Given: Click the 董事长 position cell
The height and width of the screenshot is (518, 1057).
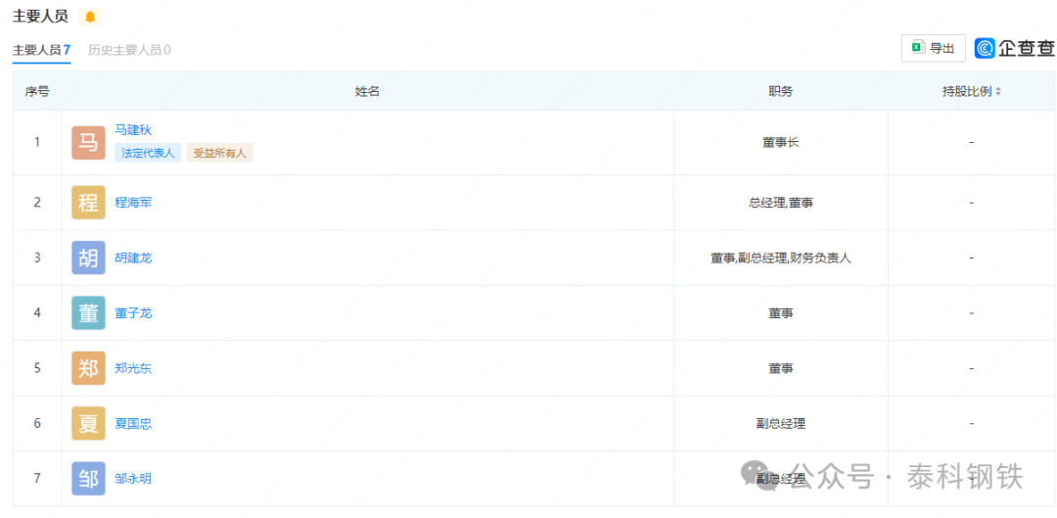Looking at the screenshot, I should coord(781,142).
